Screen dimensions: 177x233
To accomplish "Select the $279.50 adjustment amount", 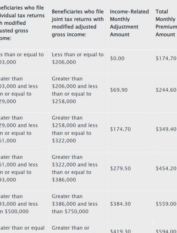I will point(120,168).
